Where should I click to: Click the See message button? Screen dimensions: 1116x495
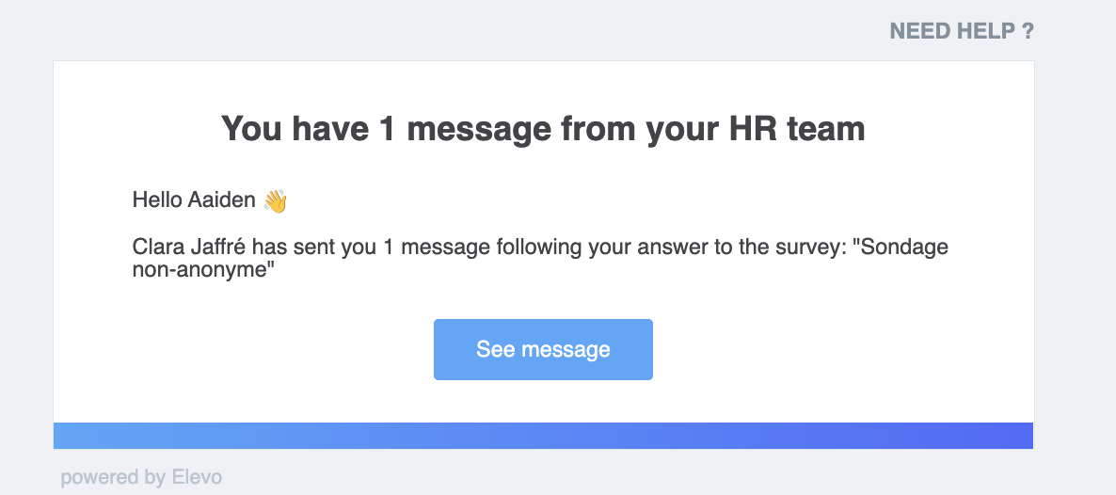543,349
